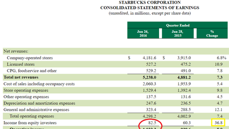Click the 131.6 value
229x129 pixels.
[x=186, y=97]
